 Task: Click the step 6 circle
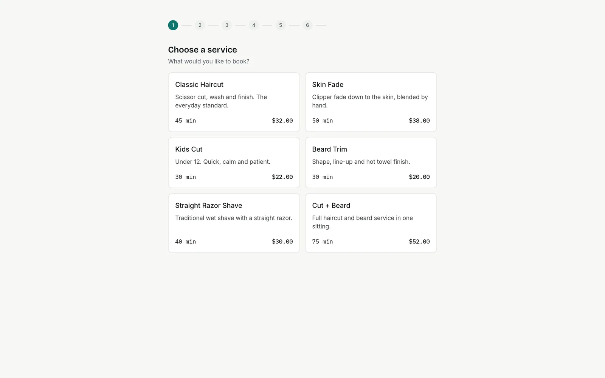tap(307, 25)
